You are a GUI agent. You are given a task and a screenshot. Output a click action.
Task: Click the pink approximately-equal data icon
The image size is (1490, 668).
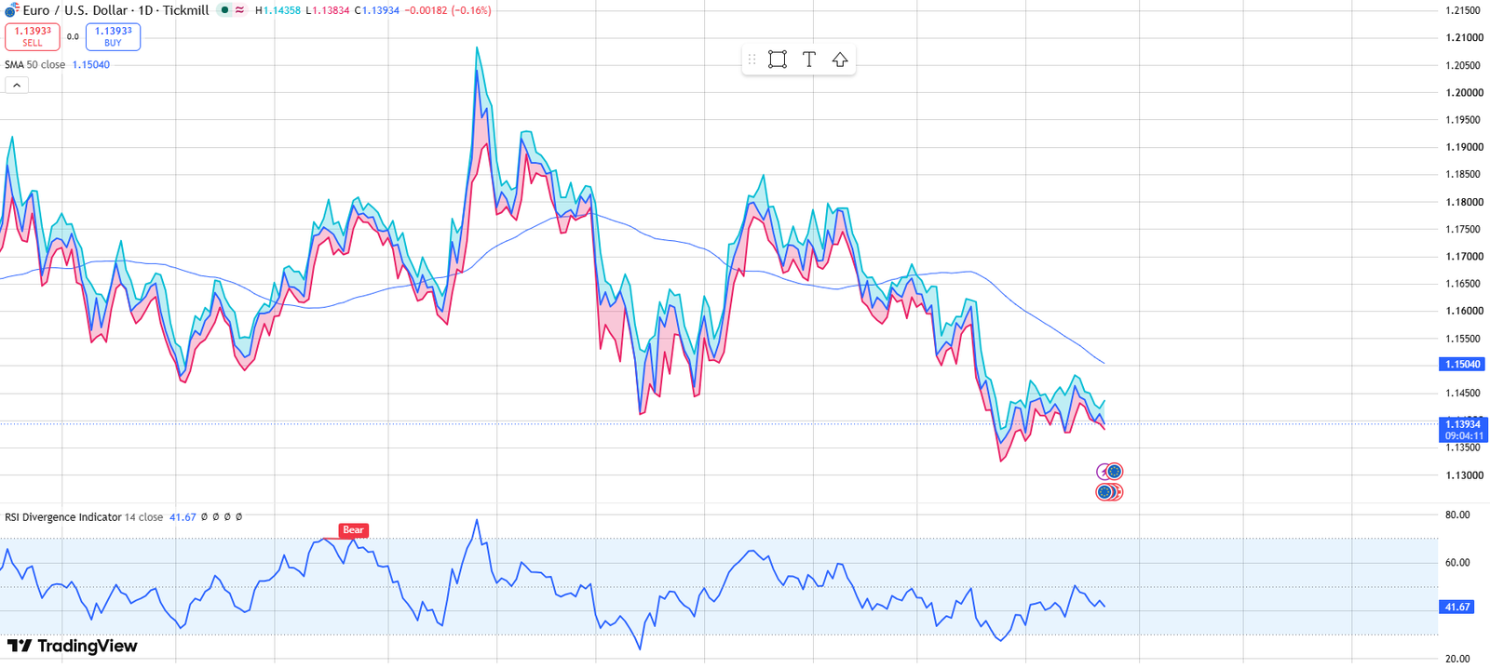[240, 10]
